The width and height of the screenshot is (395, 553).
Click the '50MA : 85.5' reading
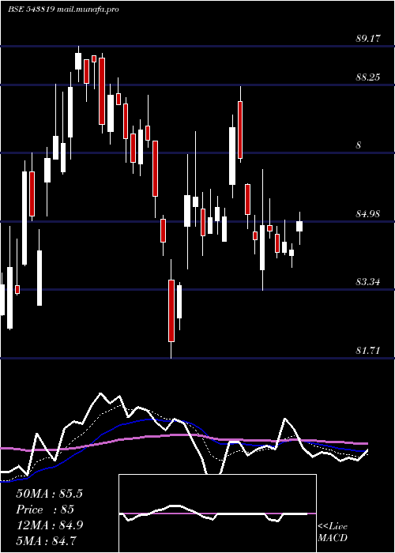(x=49, y=494)
